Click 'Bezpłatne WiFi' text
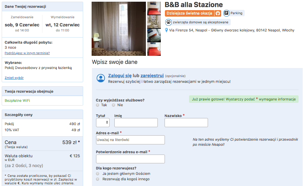 pos(17,100)
